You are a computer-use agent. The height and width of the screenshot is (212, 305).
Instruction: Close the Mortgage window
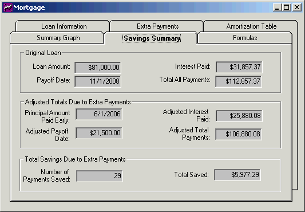(297, 7)
